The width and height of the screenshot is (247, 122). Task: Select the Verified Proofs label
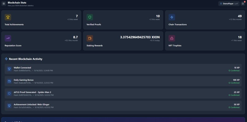click(x=94, y=24)
